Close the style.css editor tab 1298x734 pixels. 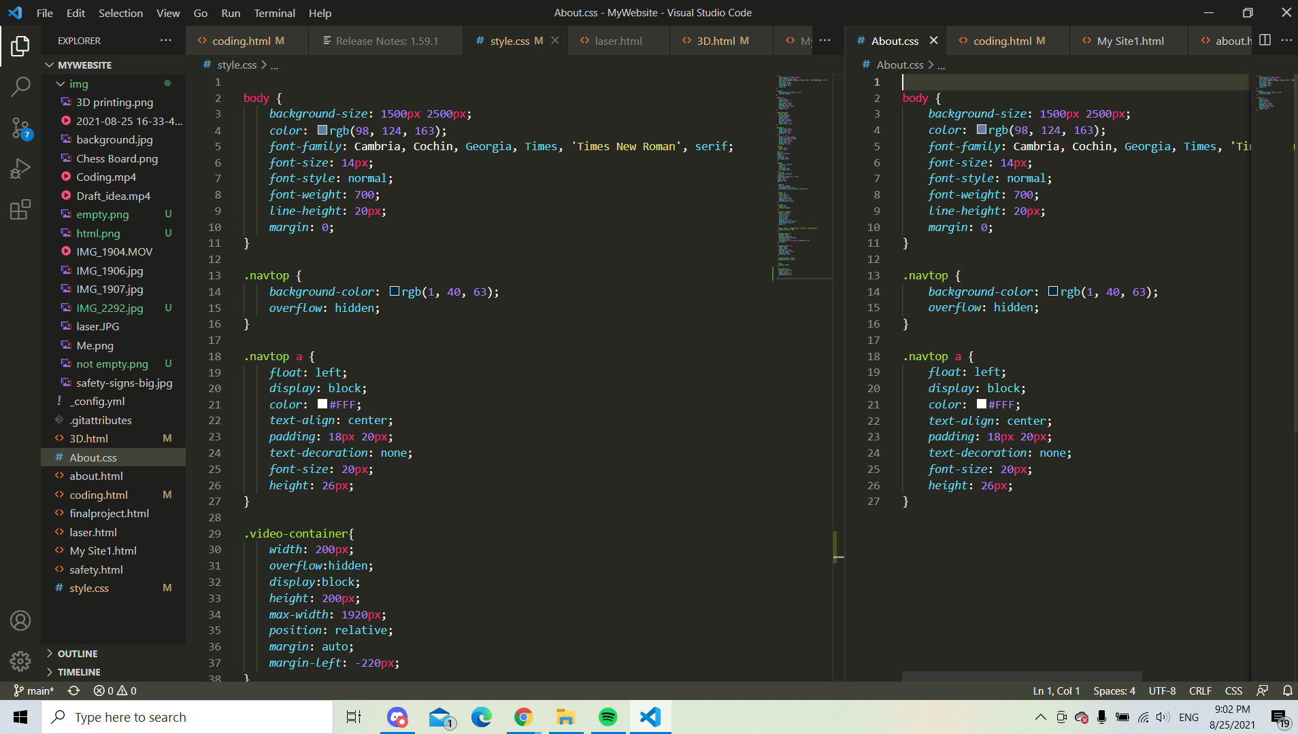(x=555, y=41)
